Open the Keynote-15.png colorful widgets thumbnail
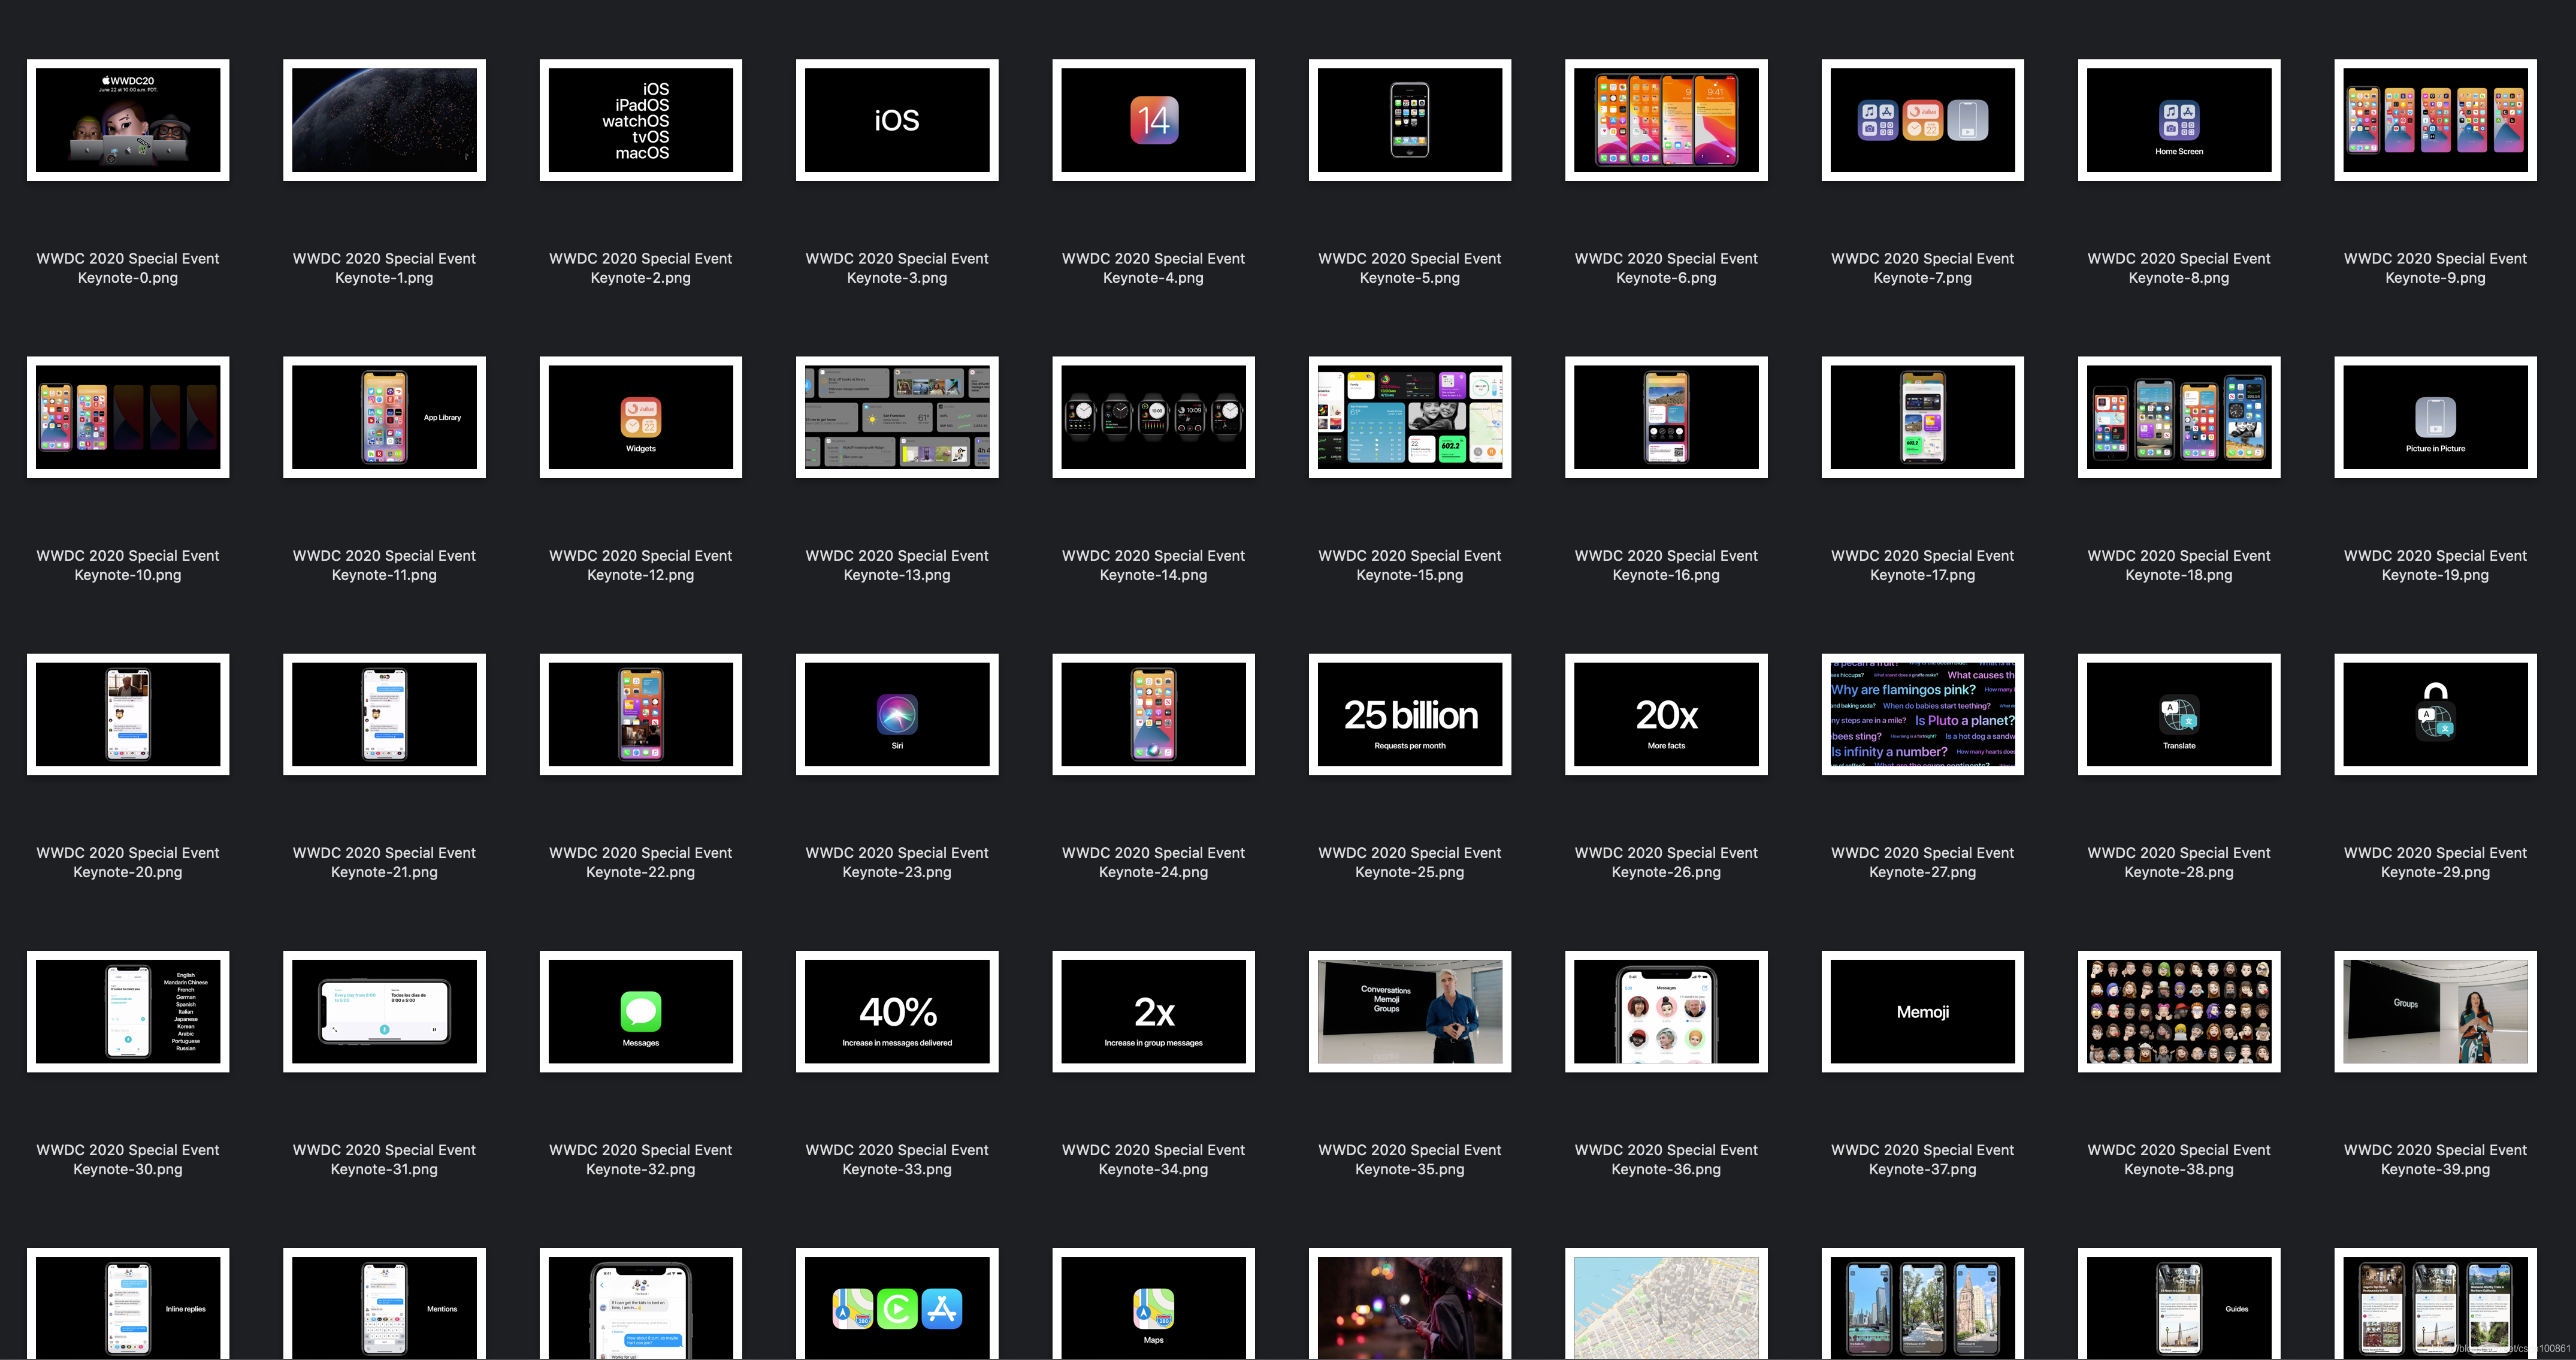 [1410, 417]
